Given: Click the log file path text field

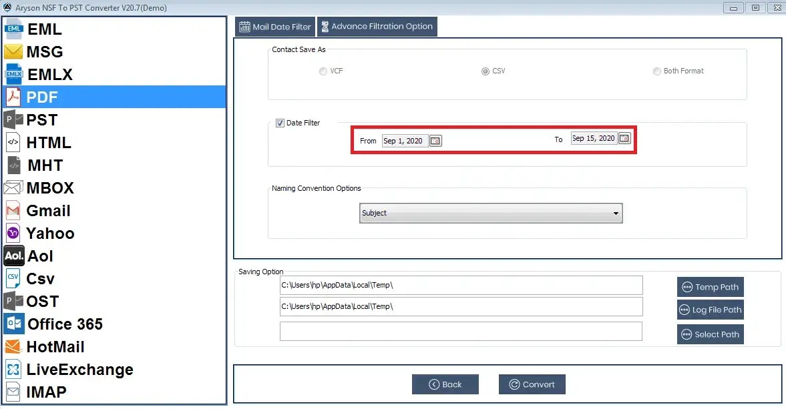Looking at the screenshot, I should click(461, 306).
